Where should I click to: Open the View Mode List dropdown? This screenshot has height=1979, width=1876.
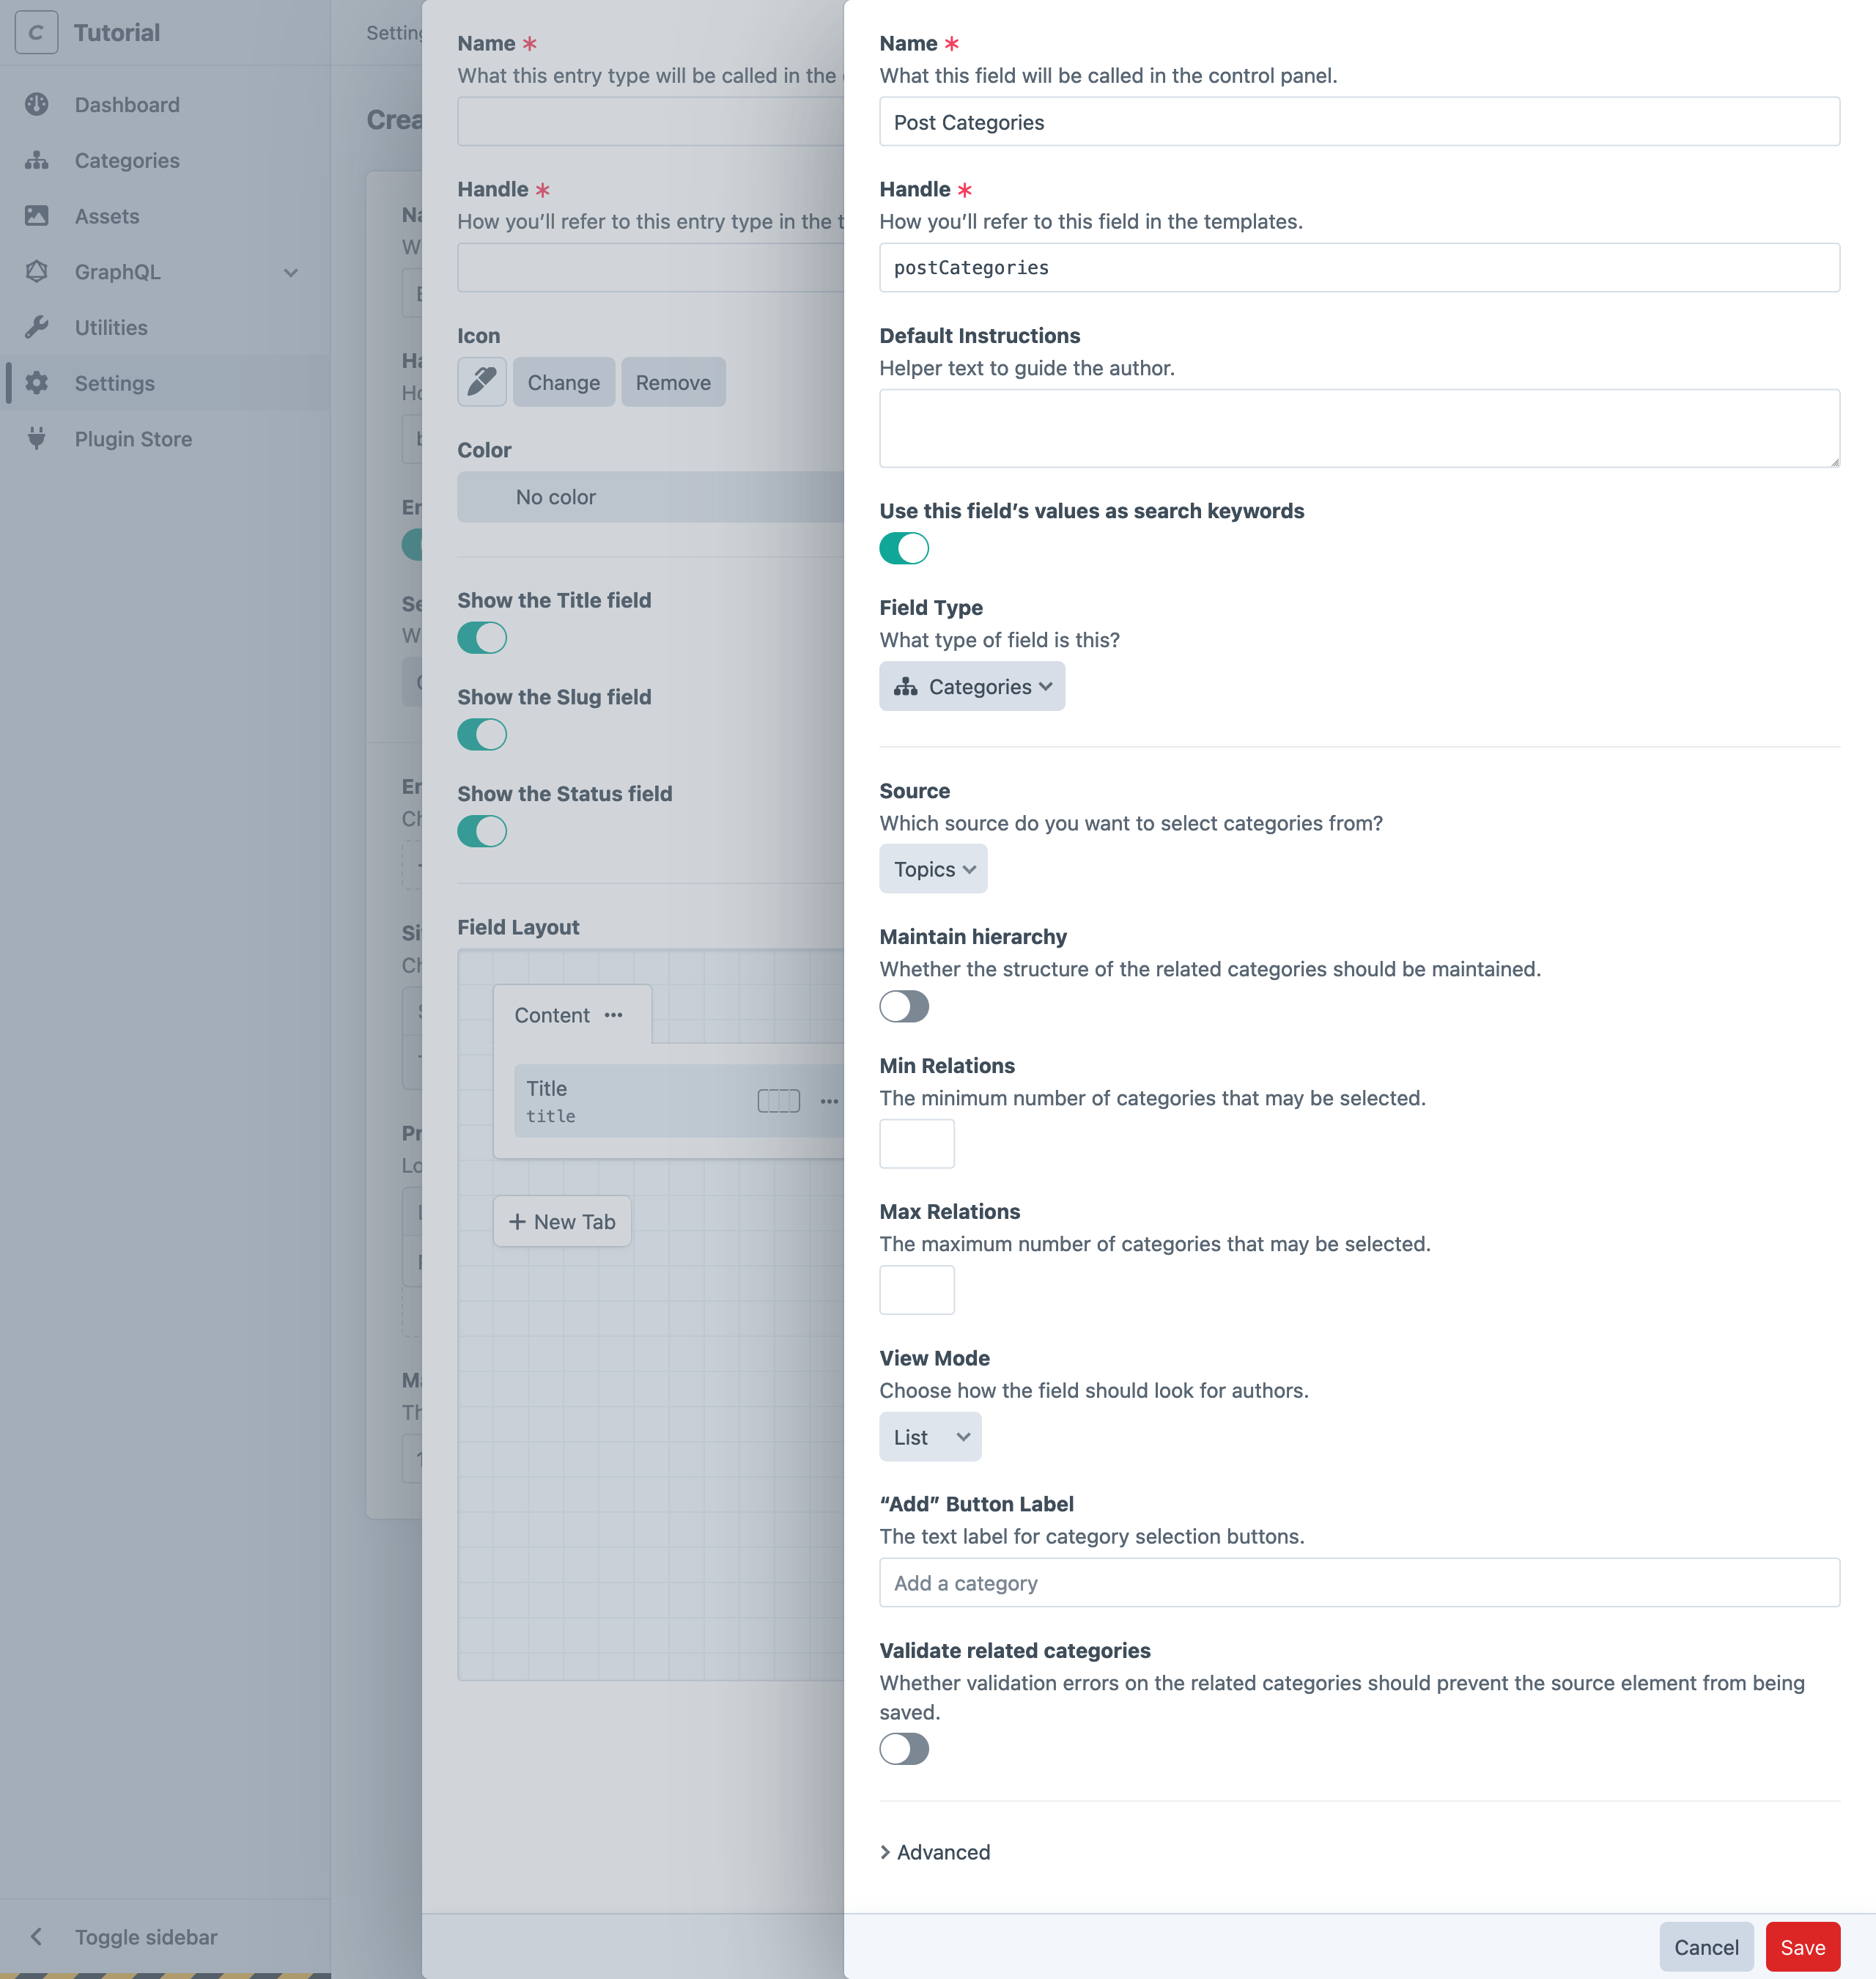[931, 1436]
